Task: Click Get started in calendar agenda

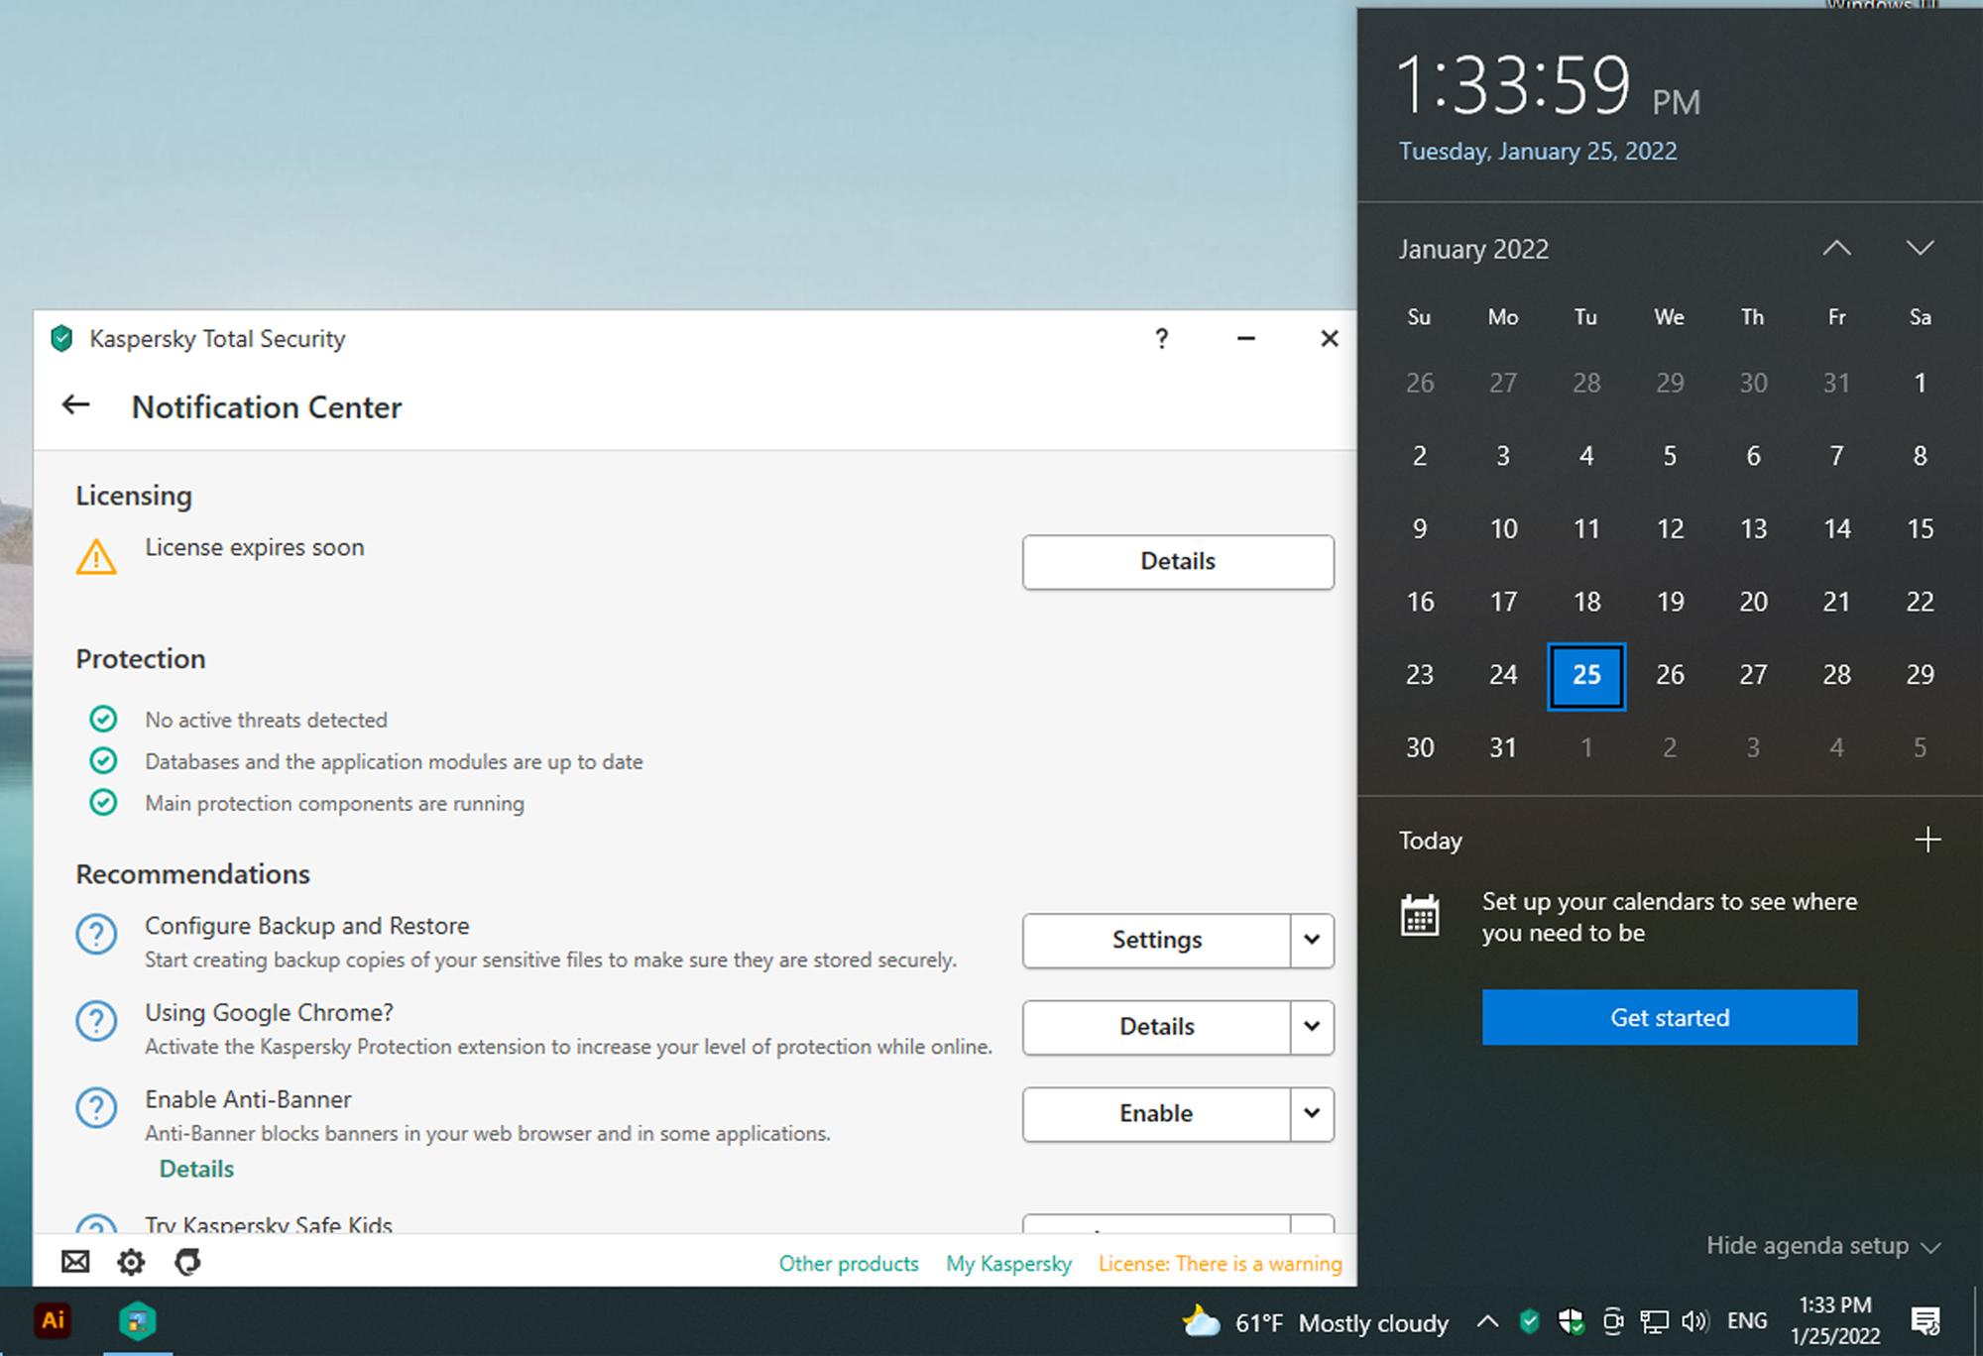Action: click(x=1670, y=1017)
